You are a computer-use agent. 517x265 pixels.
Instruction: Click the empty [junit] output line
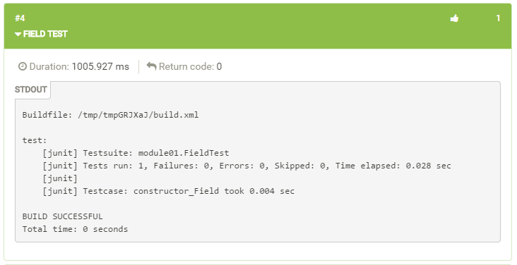point(60,178)
